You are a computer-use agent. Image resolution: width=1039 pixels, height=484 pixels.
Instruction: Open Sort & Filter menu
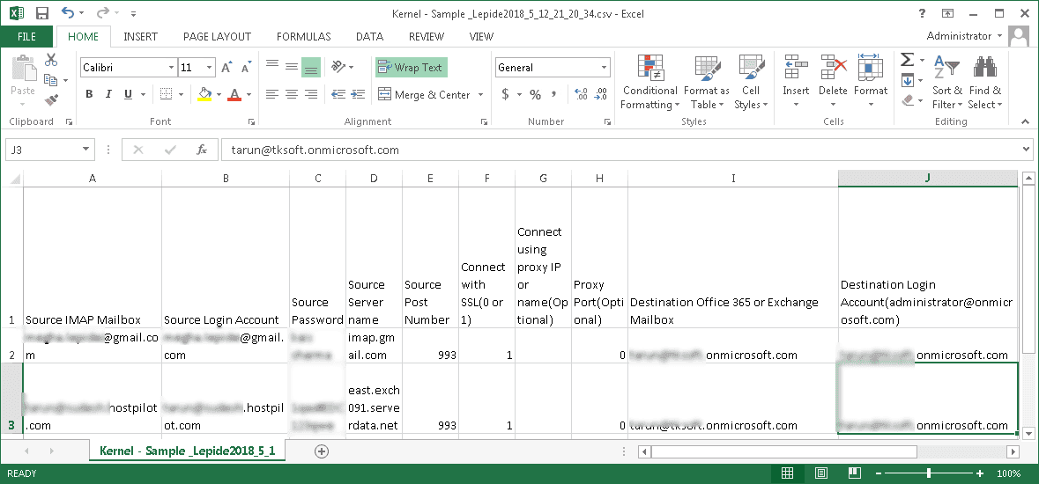[946, 82]
